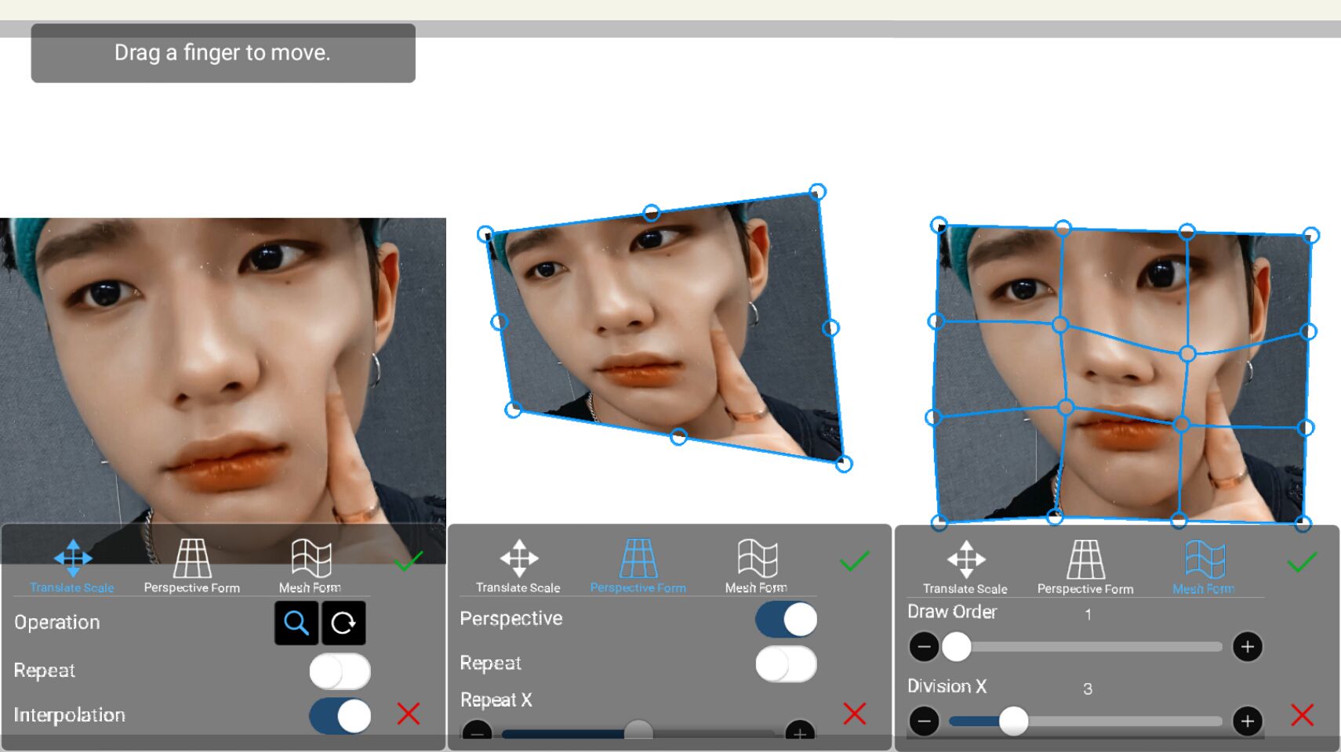Viewport: 1341px width, 752px height.
Task: Click the 'Interpolation' label
Action: pyautogui.click(x=70, y=715)
